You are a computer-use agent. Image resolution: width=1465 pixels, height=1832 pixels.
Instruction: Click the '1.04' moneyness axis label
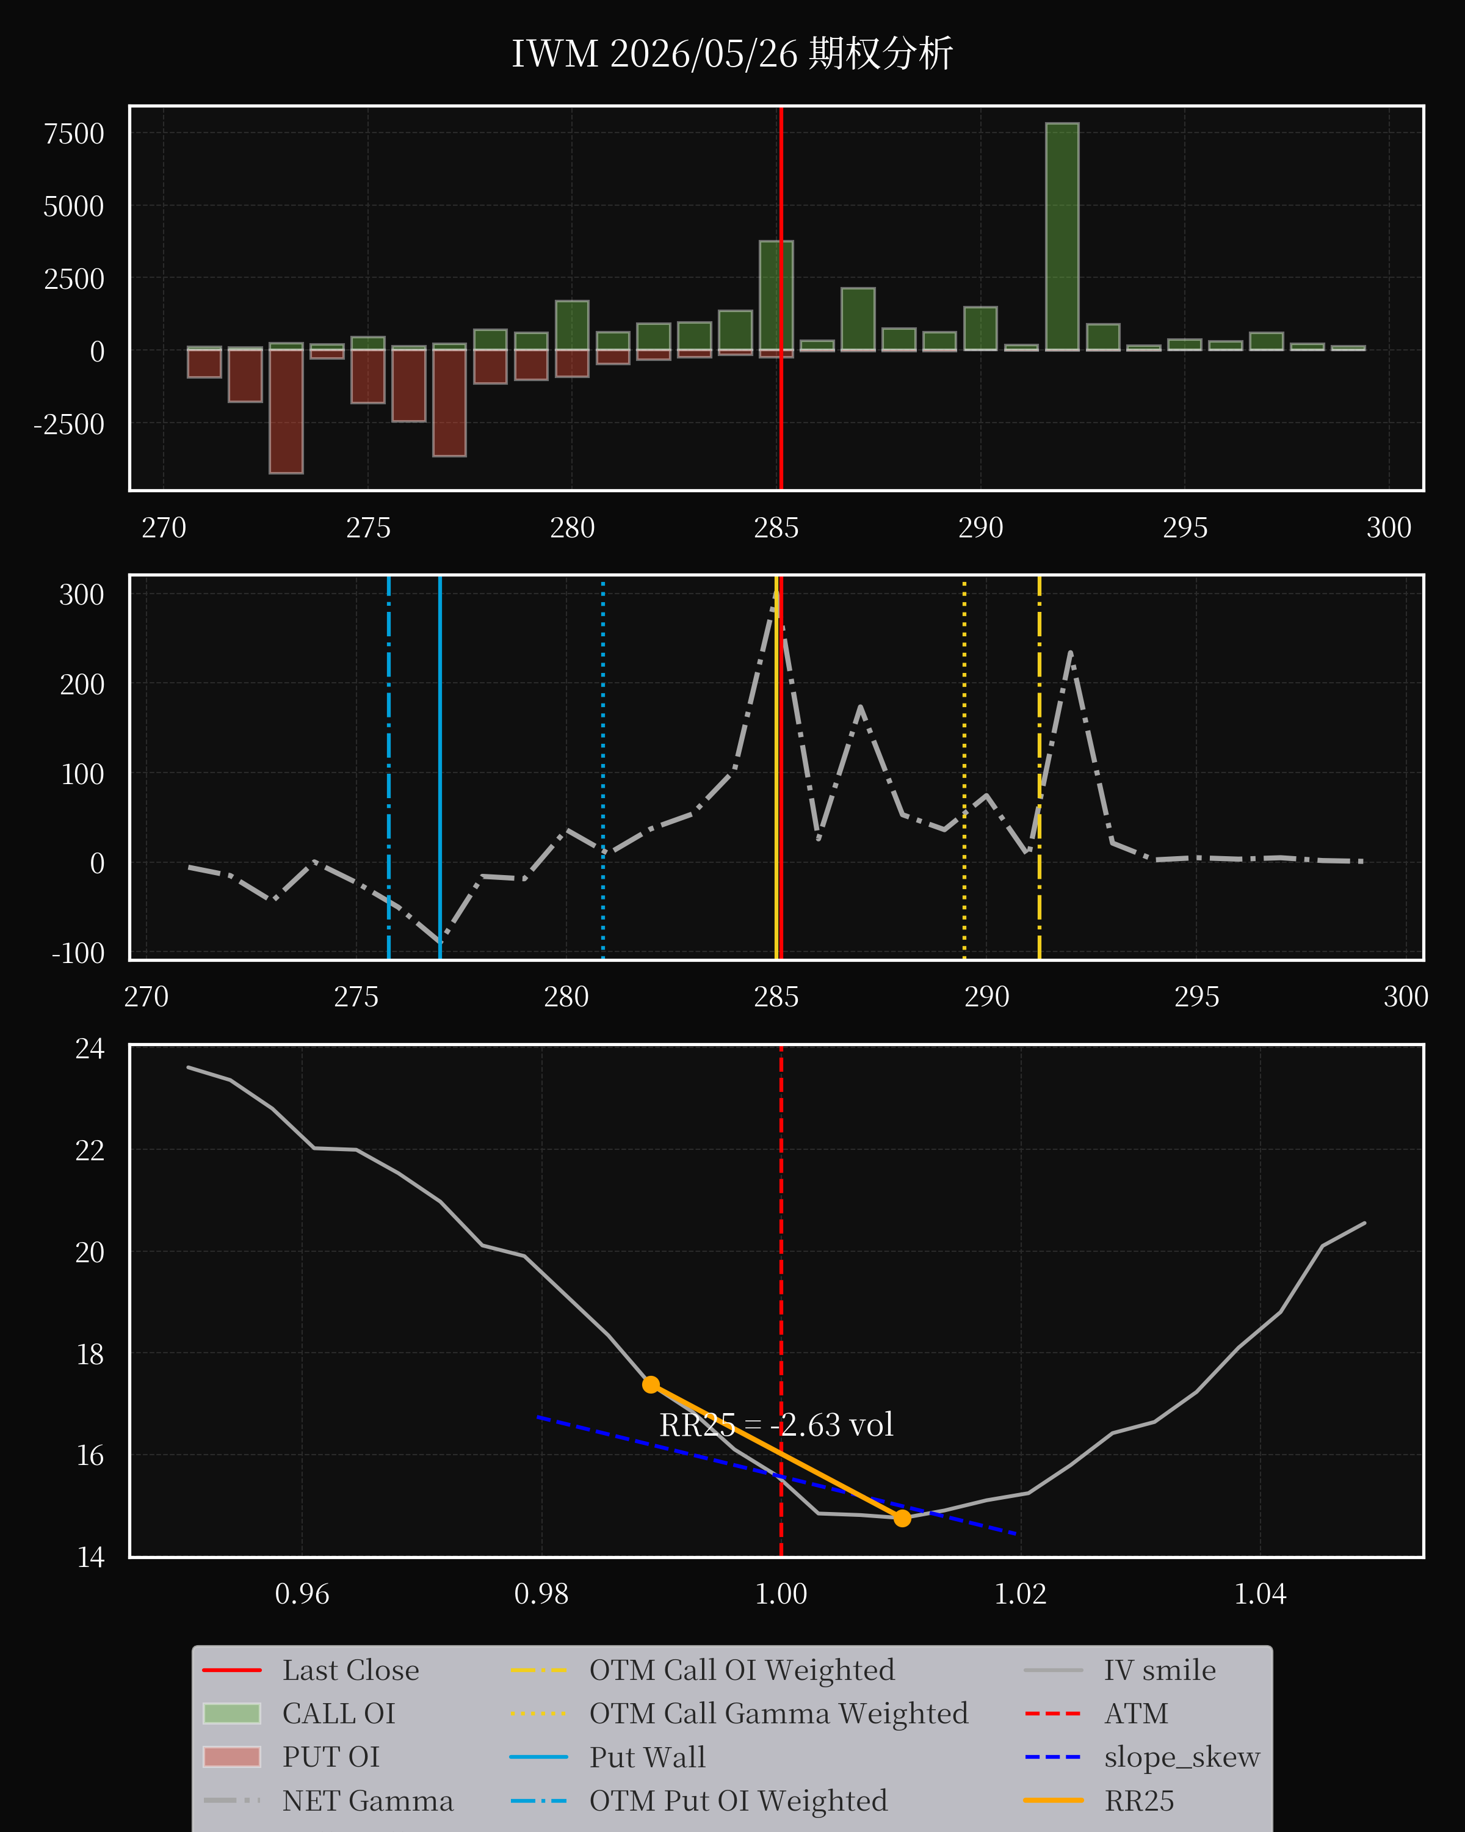1261,1593
